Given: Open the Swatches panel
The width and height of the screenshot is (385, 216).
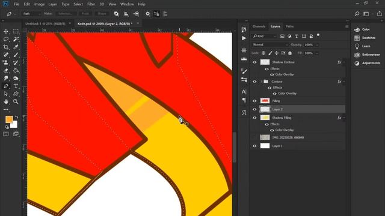Looking at the screenshot, I should tap(365, 38).
